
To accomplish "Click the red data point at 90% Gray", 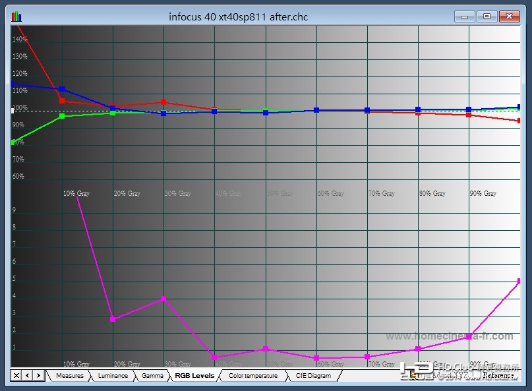I will (469, 115).
